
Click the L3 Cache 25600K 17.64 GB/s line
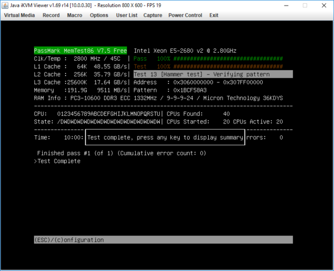[81, 82]
